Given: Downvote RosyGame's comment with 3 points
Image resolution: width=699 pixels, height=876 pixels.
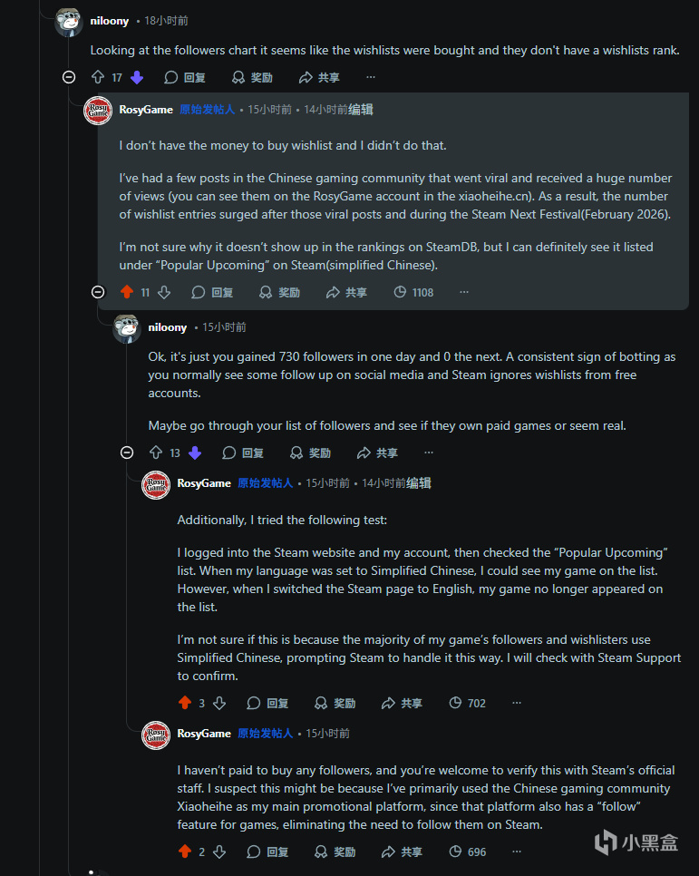Looking at the screenshot, I should click(x=219, y=703).
